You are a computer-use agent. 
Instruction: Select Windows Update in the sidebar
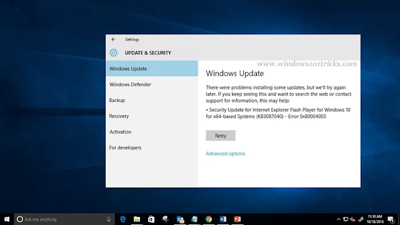(152, 68)
